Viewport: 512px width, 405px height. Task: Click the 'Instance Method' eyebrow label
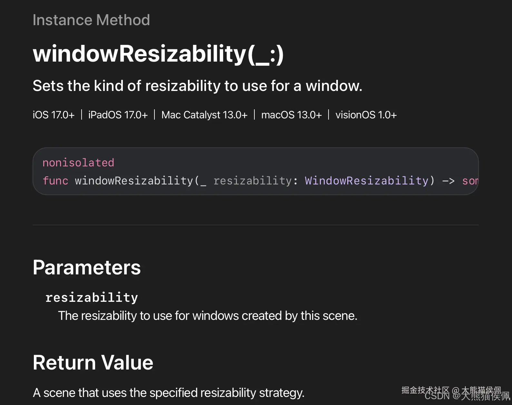click(x=91, y=20)
